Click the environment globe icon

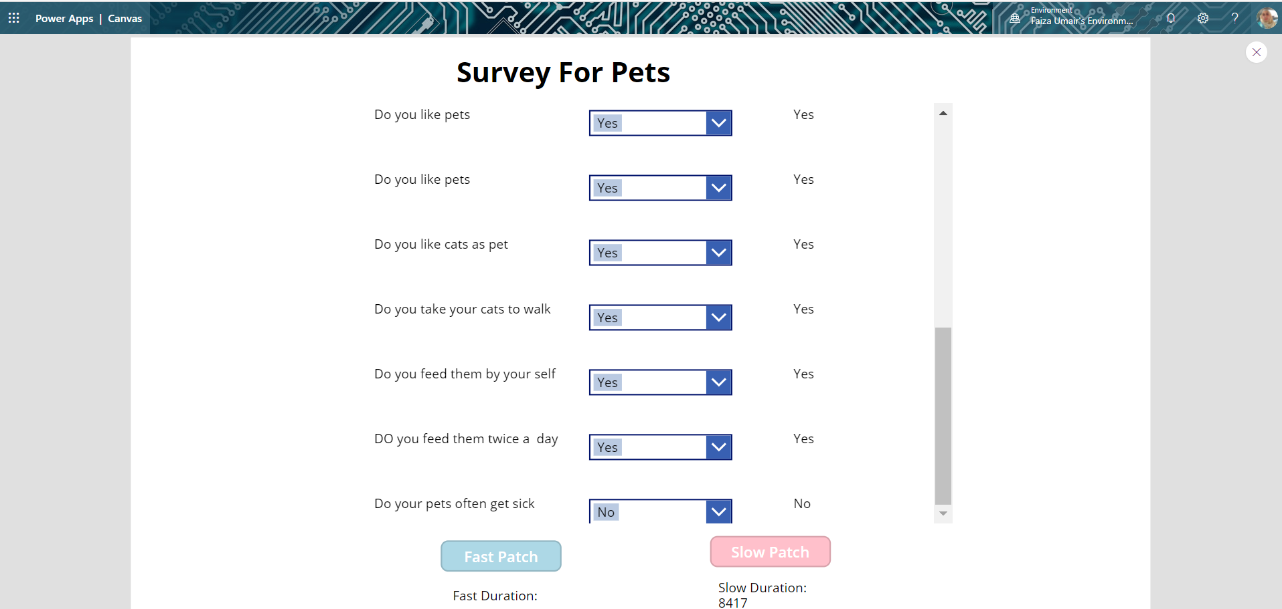[1015, 19]
